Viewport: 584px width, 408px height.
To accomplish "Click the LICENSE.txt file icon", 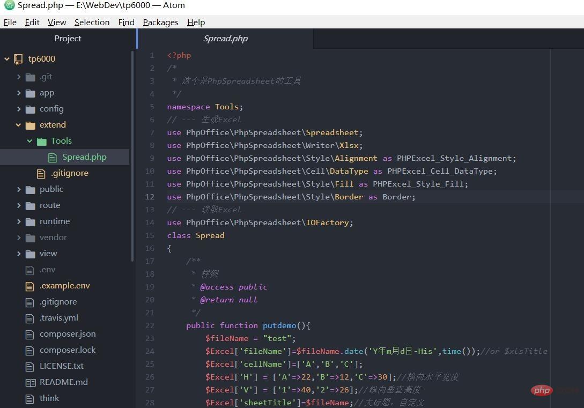I will 29,366.
